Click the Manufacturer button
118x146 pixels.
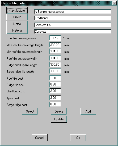coord(17,11)
